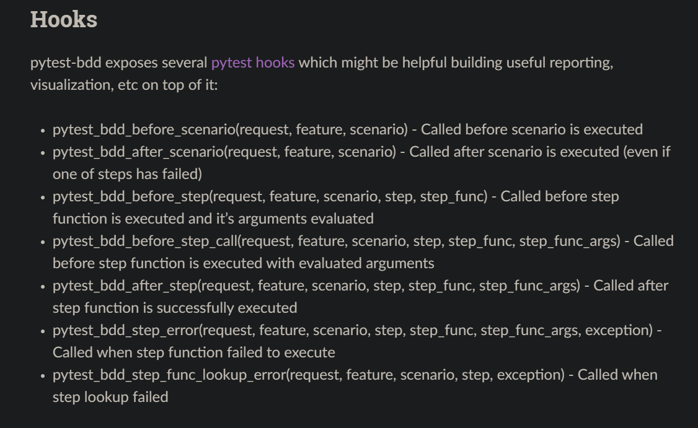Image resolution: width=698 pixels, height=428 pixels.
Task: Click the "one of steps has failed)" line
Action: (127, 174)
